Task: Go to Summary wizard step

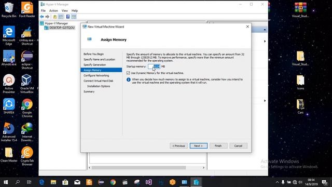Action: pos(89,91)
